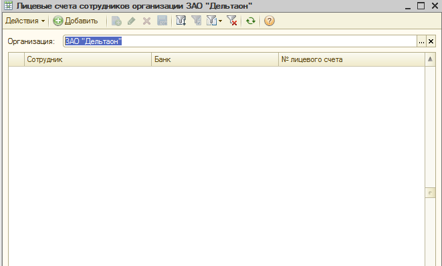Maximize the Лицевые счета window
The width and height of the screenshot is (442, 266).
pos(421,5)
